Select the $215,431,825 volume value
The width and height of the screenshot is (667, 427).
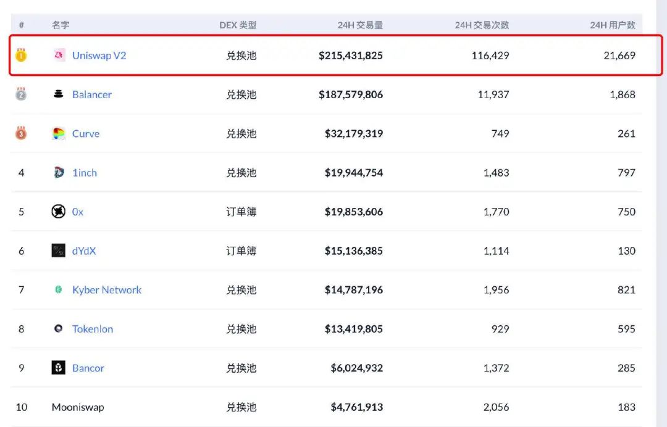[351, 56]
